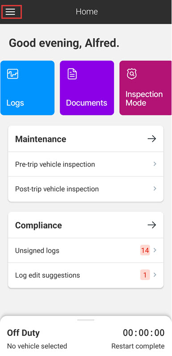Expand Post-trip vehicle inspection chevron
The image size is (172, 356).
(155, 189)
